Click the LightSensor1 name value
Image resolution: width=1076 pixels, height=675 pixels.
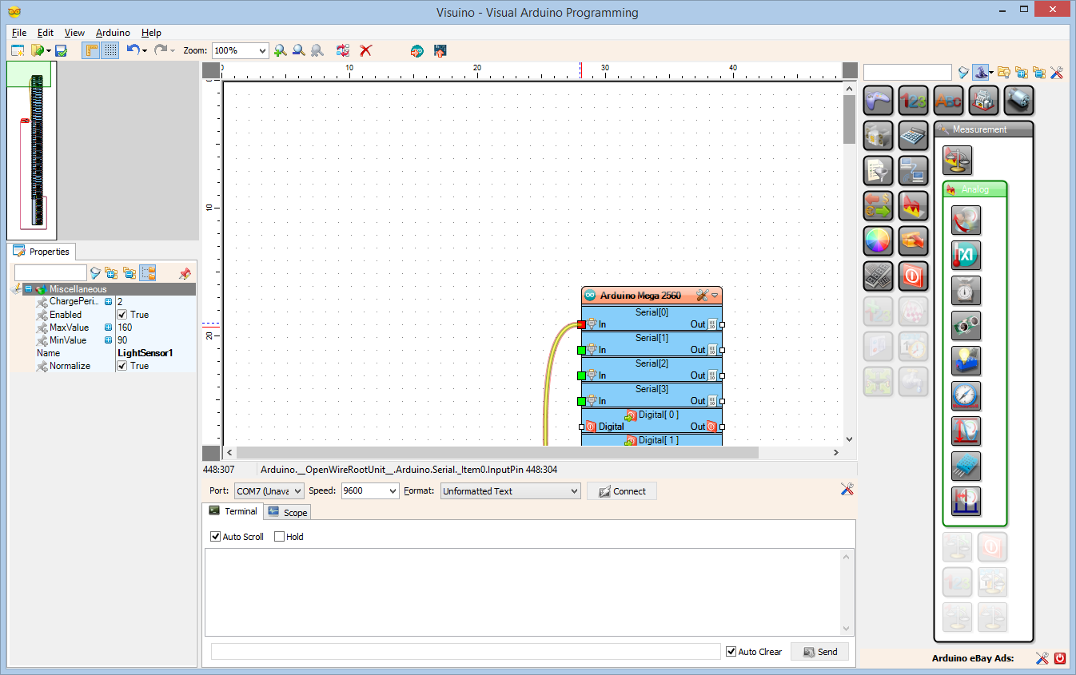pos(145,353)
